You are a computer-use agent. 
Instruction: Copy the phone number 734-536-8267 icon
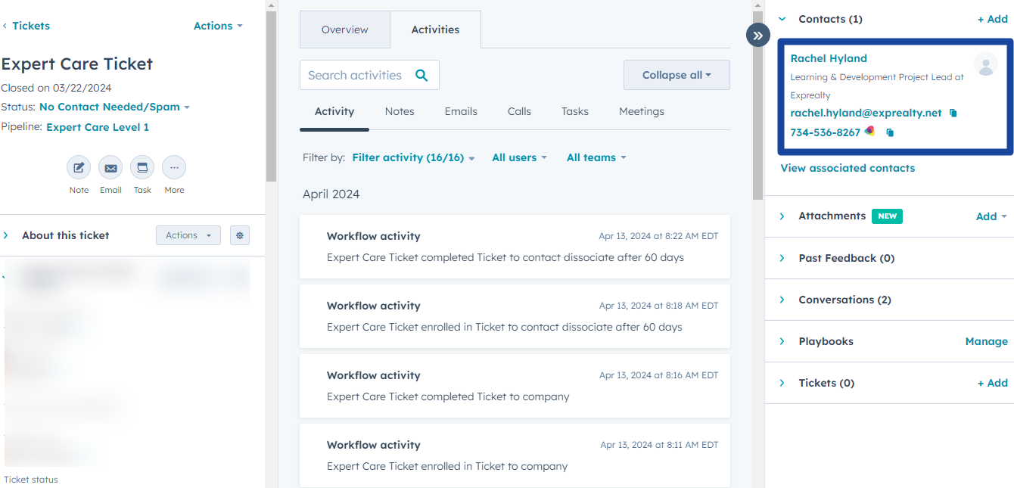pyautogui.click(x=890, y=133)
